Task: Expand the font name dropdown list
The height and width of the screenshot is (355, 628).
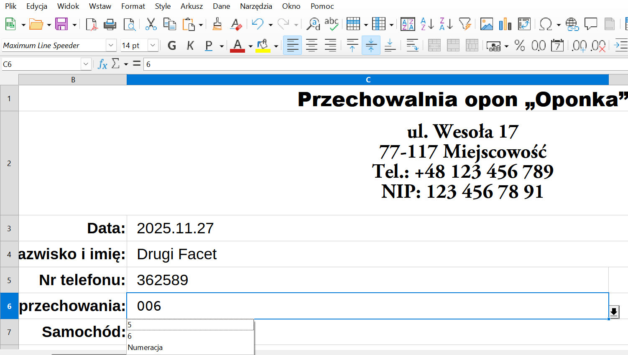Action: (111, 45)
